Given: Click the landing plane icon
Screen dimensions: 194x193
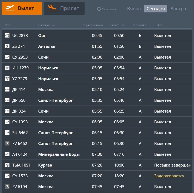Looking at the screenshot, I should 52,8.
